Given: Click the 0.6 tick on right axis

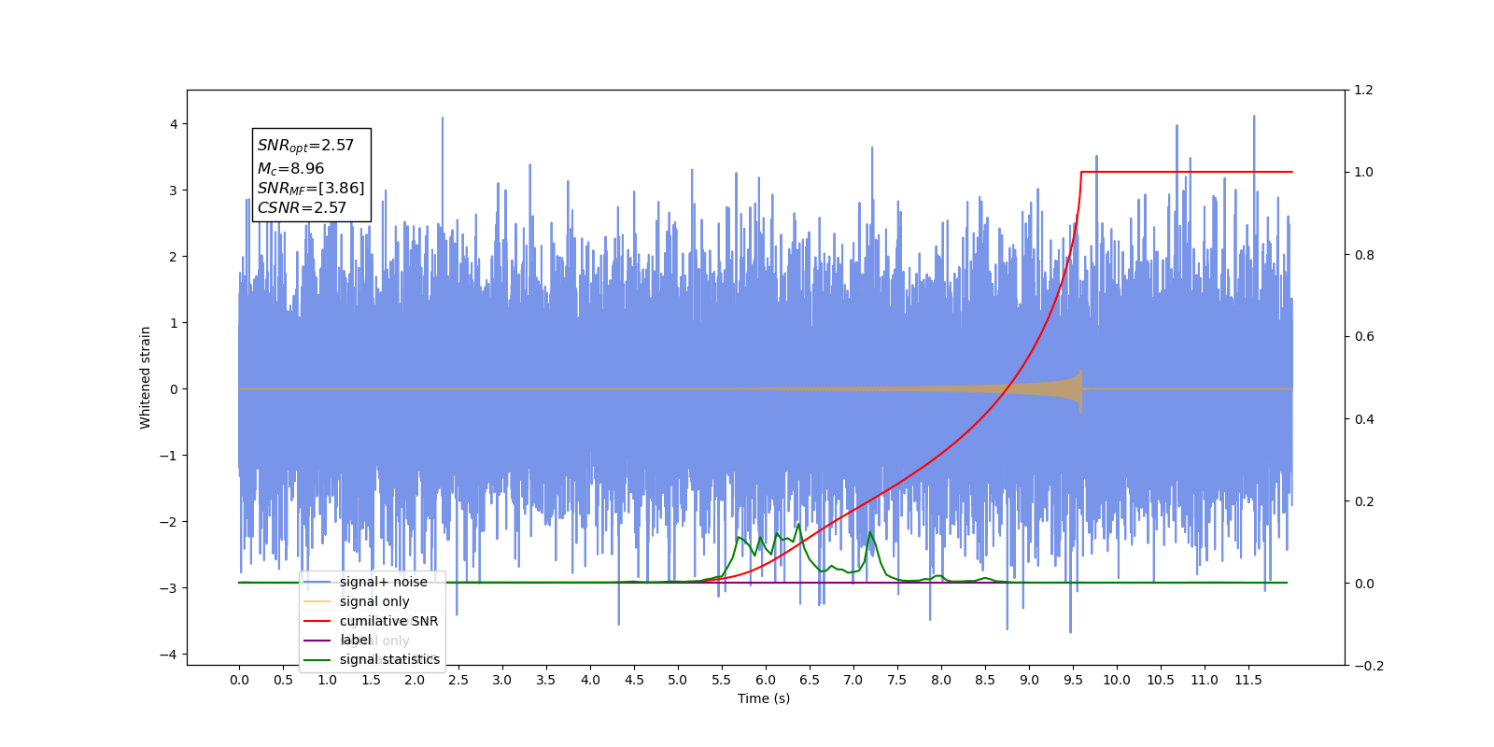Looking at the screenshot, I should [1364, 336].
